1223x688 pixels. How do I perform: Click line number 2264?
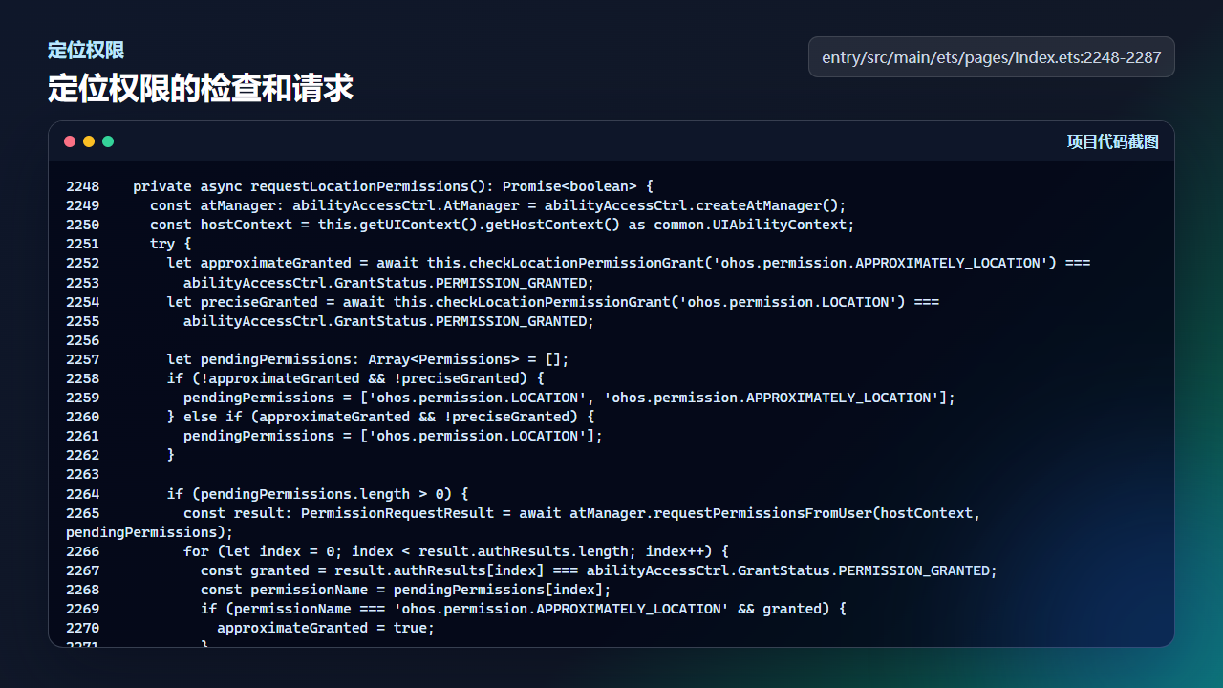click(82, 494)
